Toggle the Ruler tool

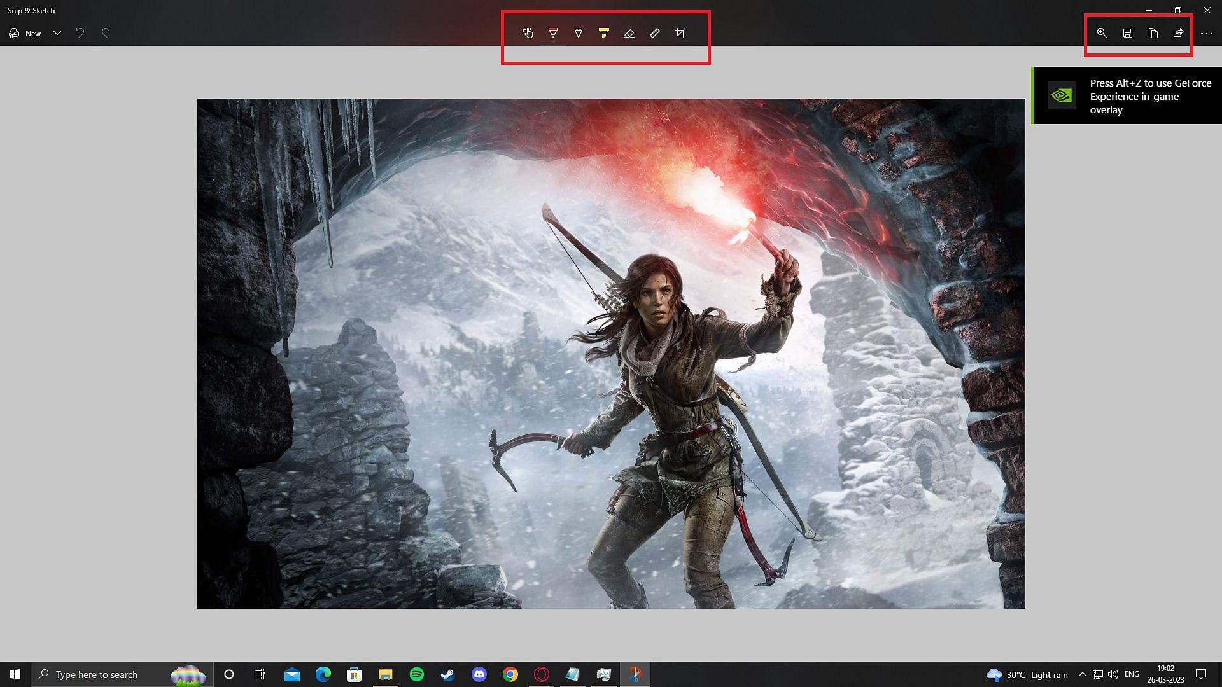tap(655, 33)
